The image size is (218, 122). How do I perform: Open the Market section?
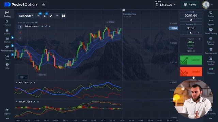[7, 40]
